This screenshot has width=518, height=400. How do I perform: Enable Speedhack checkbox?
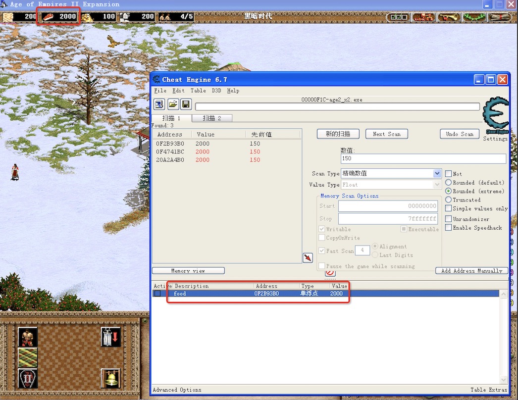[x=448, y=227]
